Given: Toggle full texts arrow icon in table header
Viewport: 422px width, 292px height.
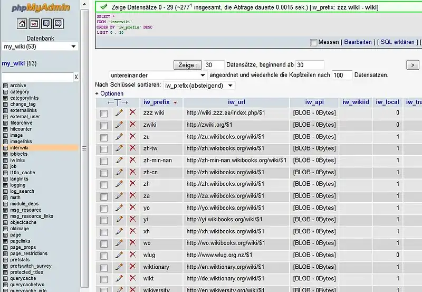Looking at the screenshot, I should (x=118, y=102).
